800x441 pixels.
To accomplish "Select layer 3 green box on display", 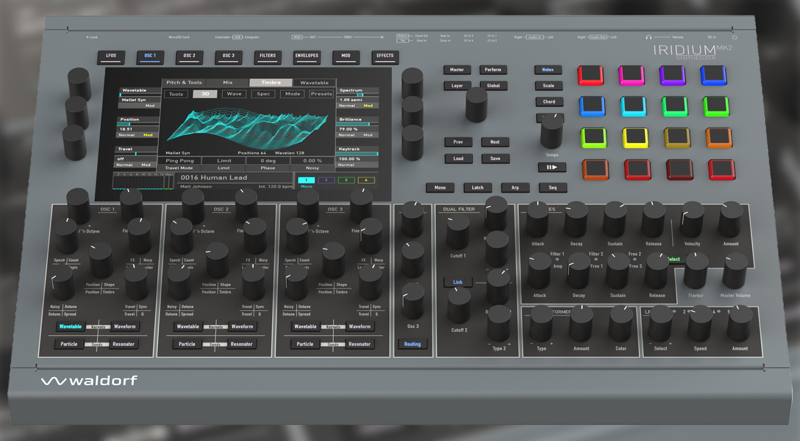I will (346, 180).
